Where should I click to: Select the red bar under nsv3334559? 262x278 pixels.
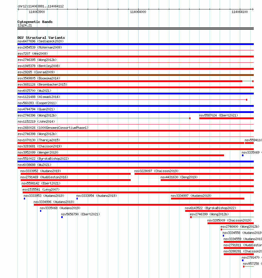(x=239, y=242)
